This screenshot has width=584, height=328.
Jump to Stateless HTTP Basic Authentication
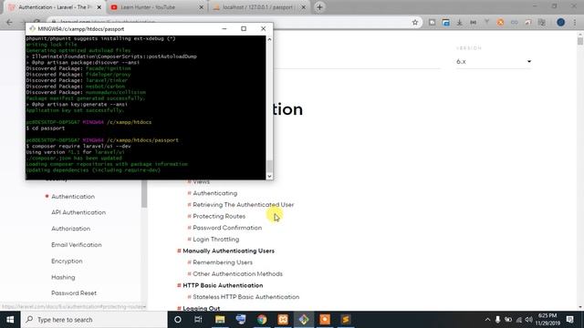[245, 297]
